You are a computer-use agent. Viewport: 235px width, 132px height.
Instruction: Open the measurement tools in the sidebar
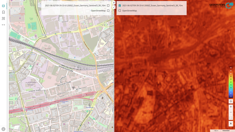click(x=4, y=18)
